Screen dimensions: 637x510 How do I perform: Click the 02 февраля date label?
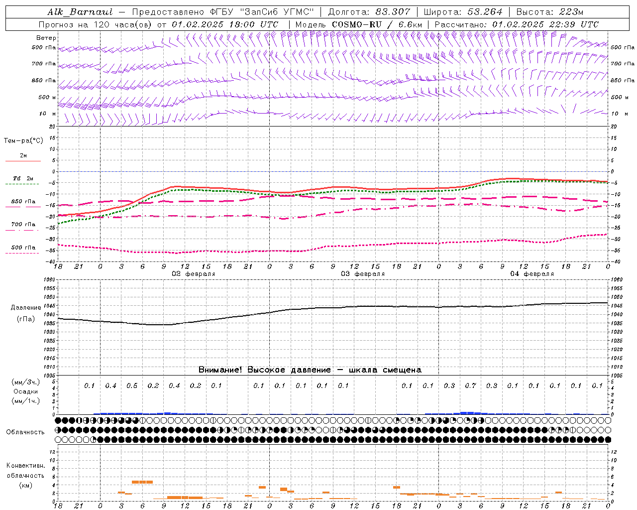[193, 274]
